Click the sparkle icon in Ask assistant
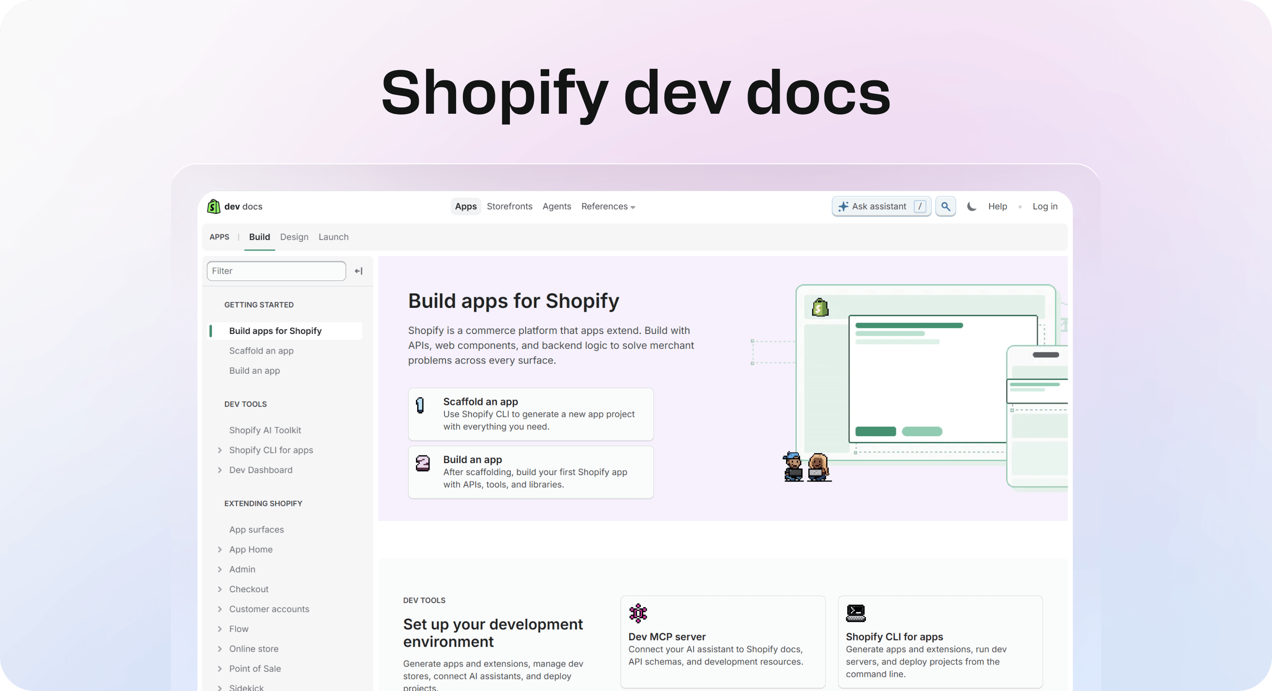 843,207
